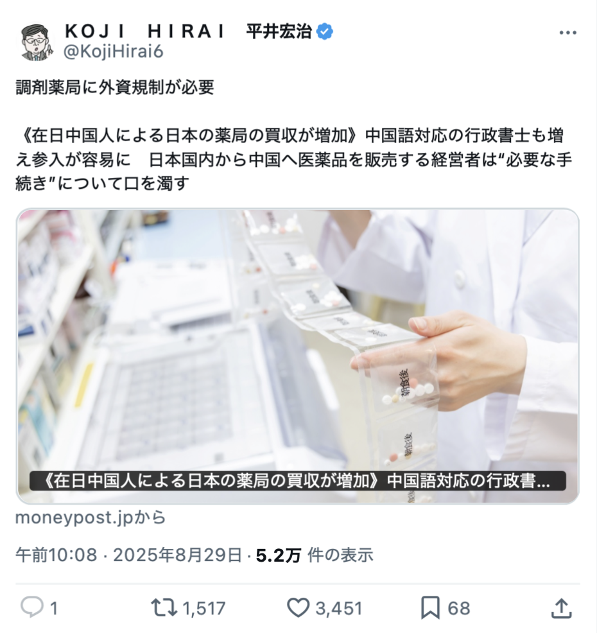This screenshot has height=633, width=597.
Task: Open the share icon menu
Action: (x=562, y=608)
